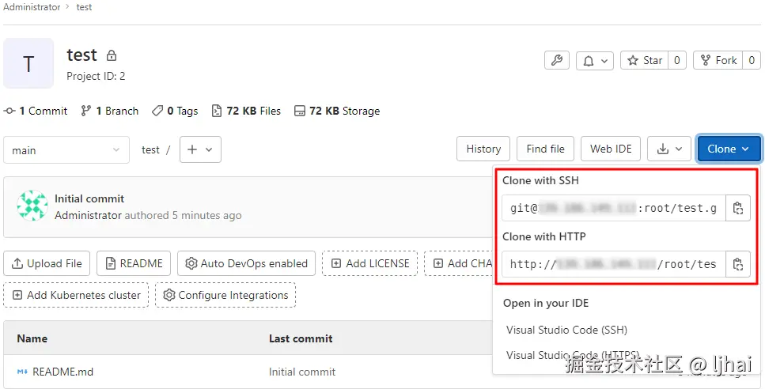Viewport: 765px width, 389px height.
Task: Fork the test project
Action: 718,60
